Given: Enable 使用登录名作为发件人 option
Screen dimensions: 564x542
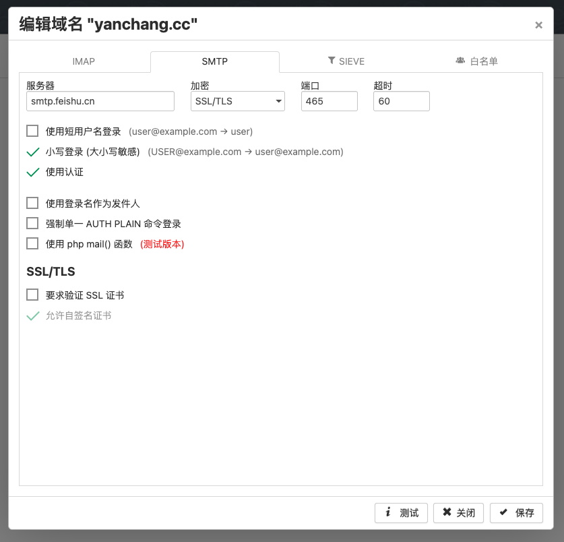Looking at the screenshot, I should 32,203.
